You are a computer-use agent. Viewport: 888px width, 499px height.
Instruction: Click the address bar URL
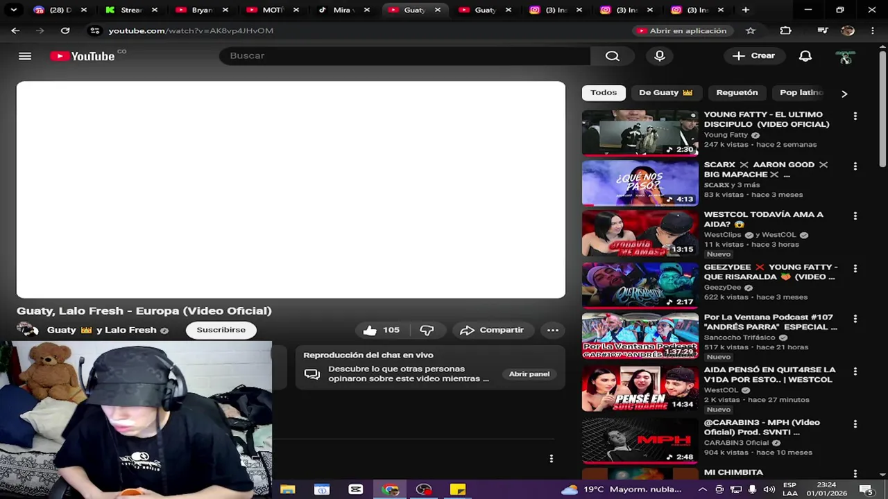(x=191, y=30)
